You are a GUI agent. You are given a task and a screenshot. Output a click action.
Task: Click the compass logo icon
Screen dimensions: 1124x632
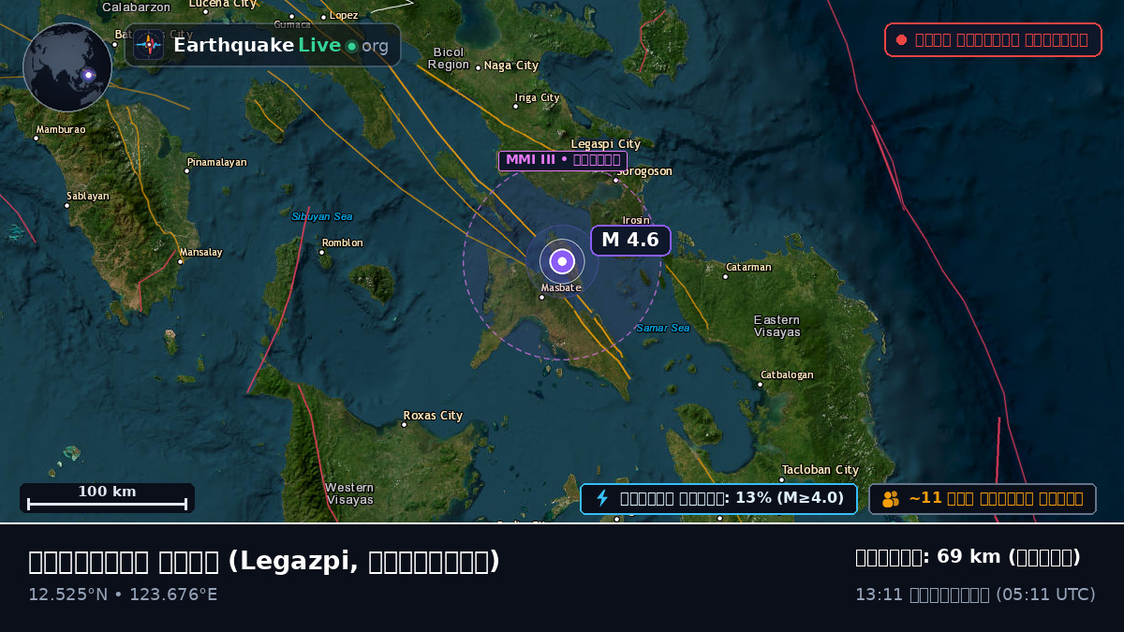point(148,45)
